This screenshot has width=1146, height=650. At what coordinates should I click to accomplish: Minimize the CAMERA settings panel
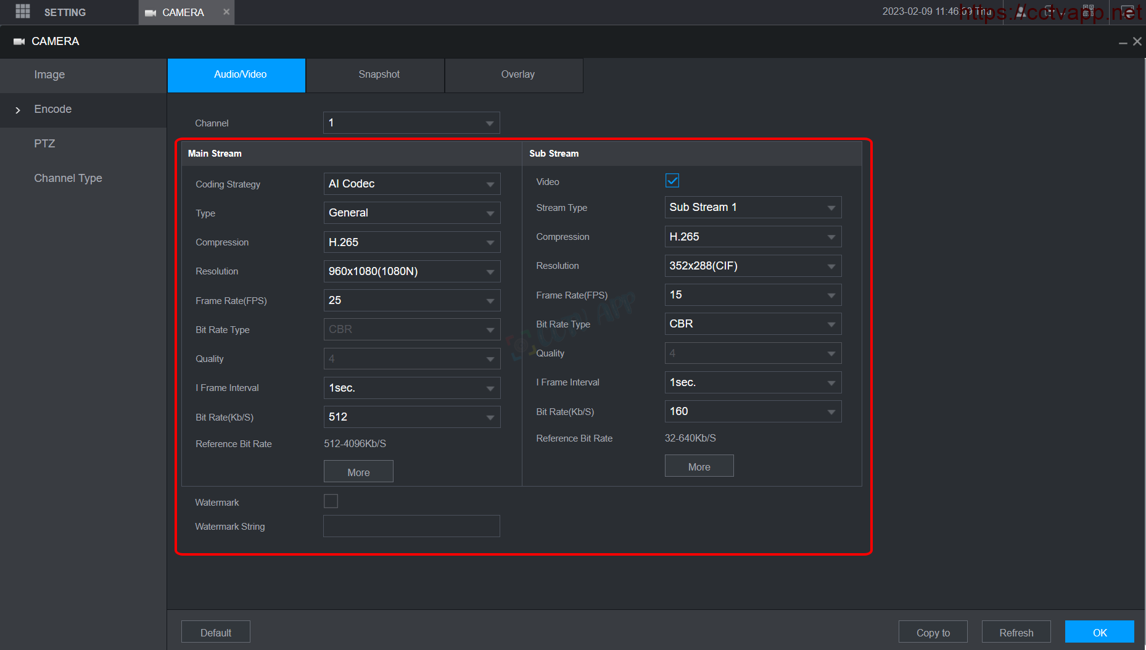point(1123,42)
